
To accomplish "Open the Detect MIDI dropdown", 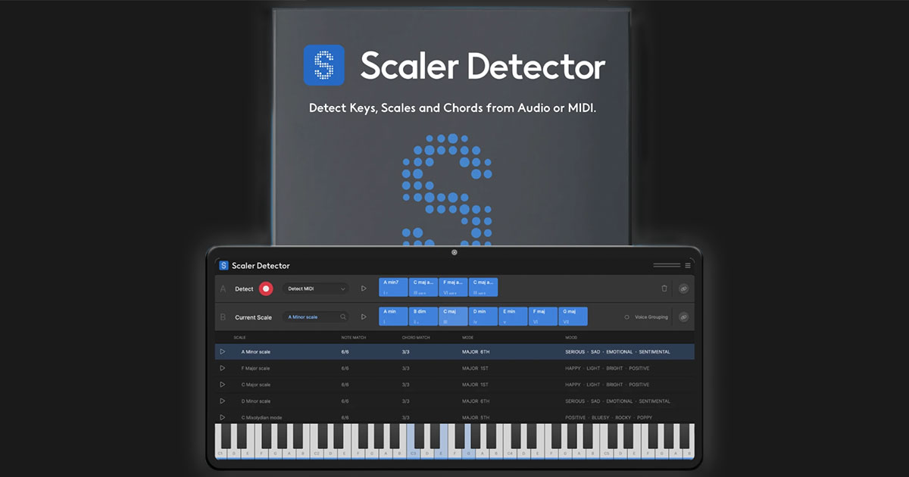I will (x=316, y=288).
